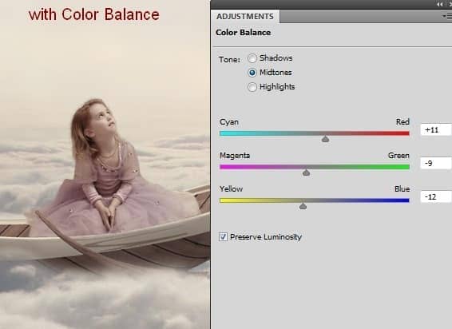Click the cyan end of the Cyan-Red track
The image size is (452, 329).
tap(224, 133)
